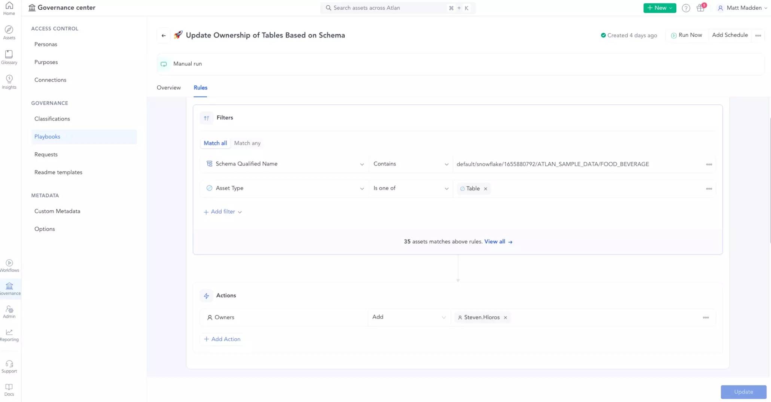
Task: Click the search magnifier icon
Action: point(328,8)
